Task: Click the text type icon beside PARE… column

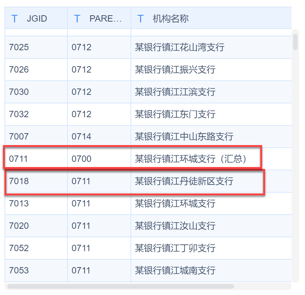Action: (x=77, y=19)
